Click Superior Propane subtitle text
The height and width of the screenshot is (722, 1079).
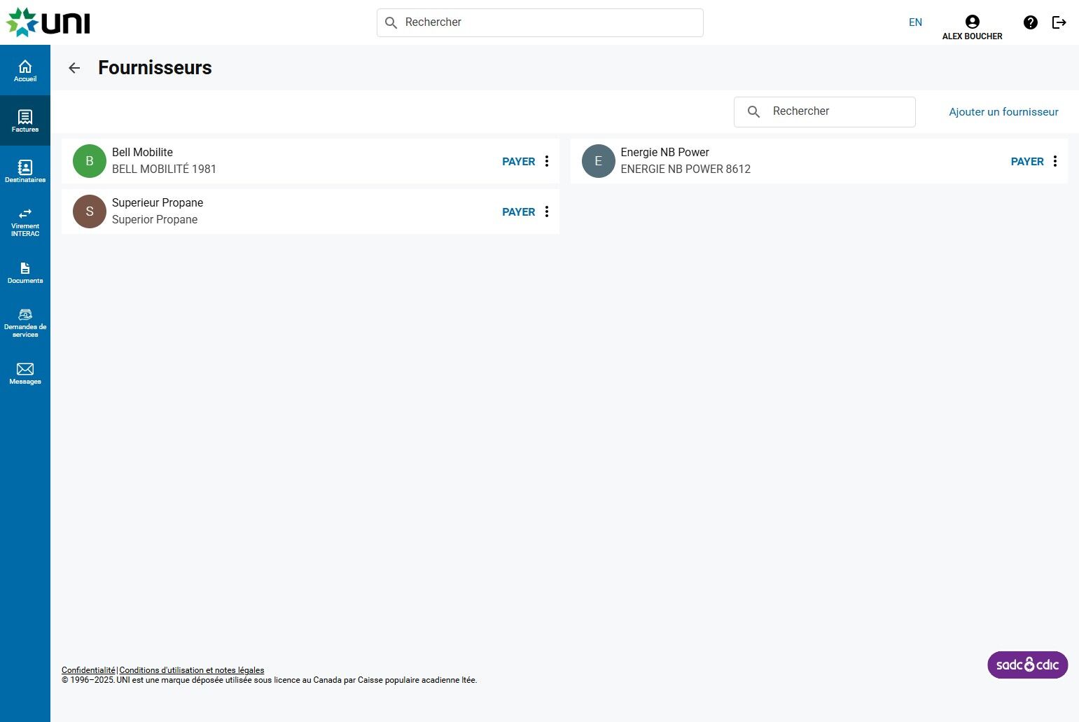pyautogui.click(x=155, y=220)
